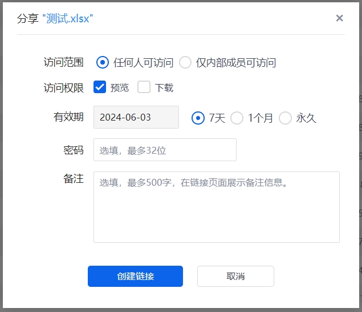The width and height of the screenshot is (362, 312).
Task: Uncheck the 预览 permission checkbox
Action: tap(100, 87)
